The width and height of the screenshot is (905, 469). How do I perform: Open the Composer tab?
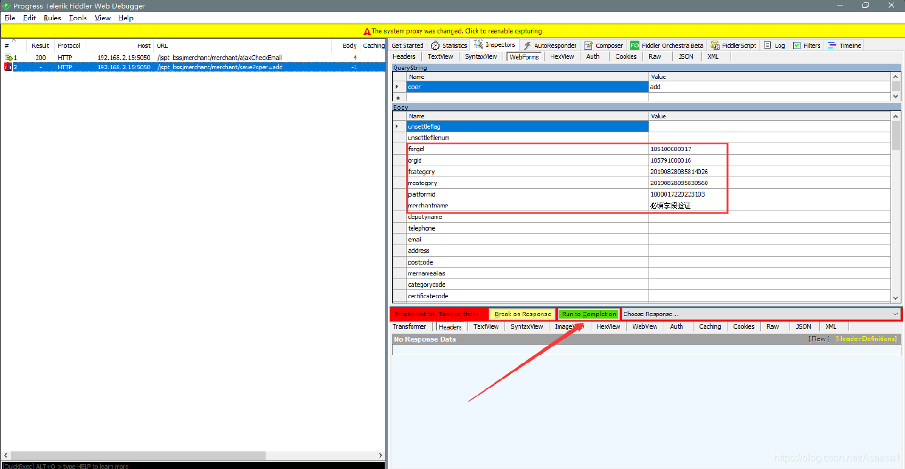604,46
